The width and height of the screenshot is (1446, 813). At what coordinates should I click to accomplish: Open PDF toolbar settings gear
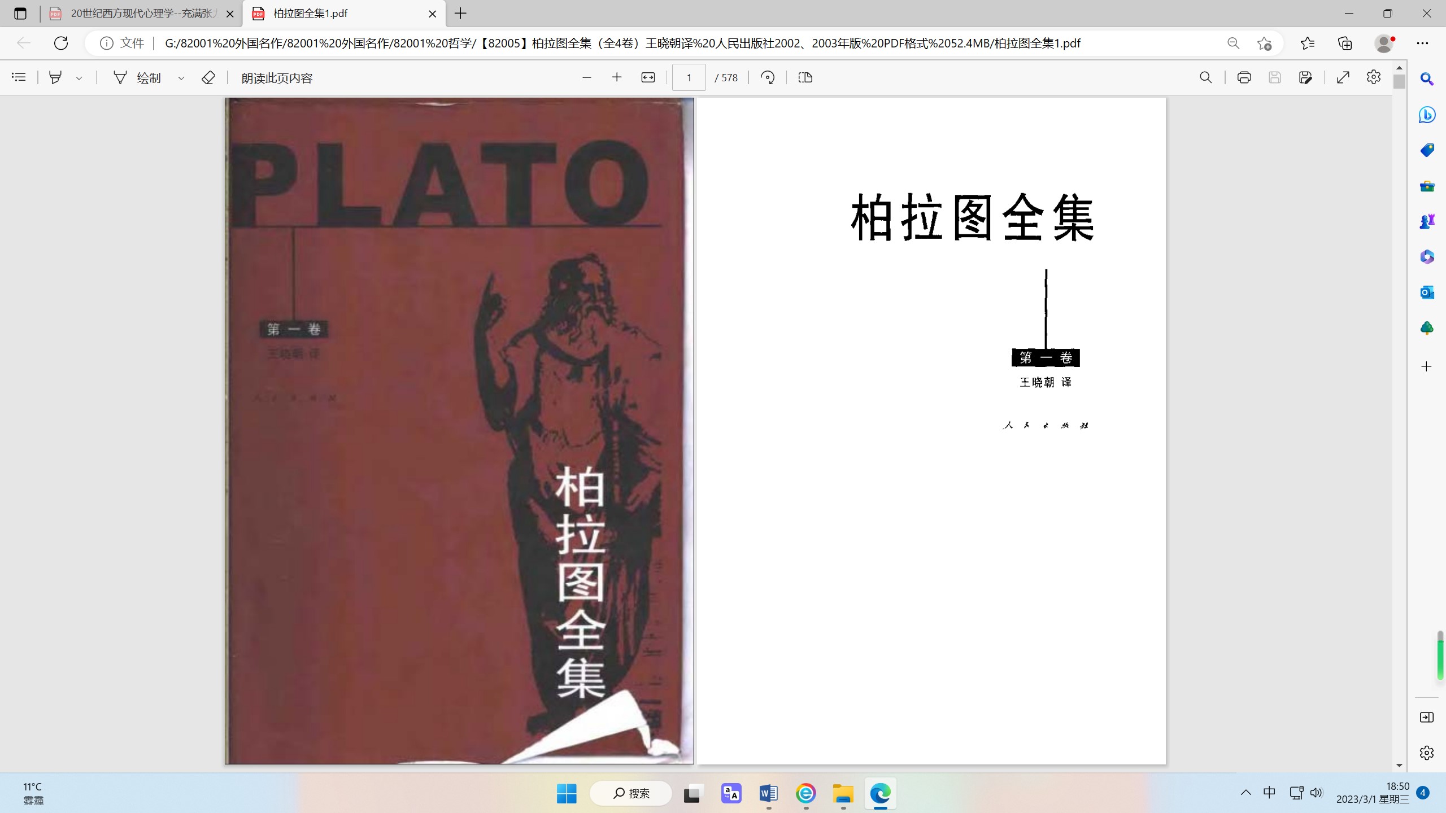click(1374, 77)
